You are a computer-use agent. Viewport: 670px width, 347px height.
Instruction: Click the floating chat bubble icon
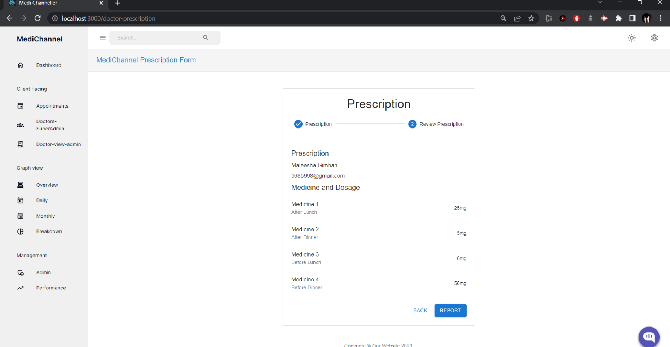(x=649, y=337)
